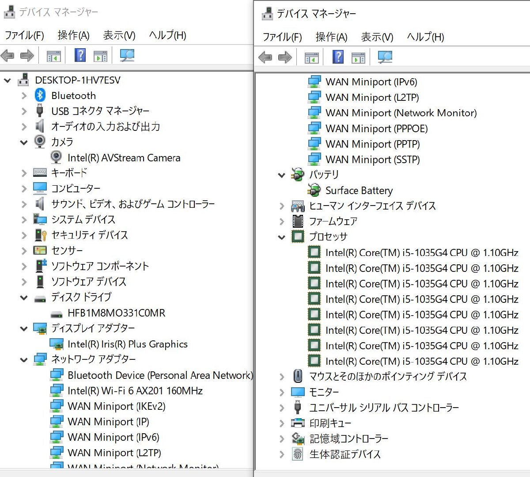Collapse the ディスプレイ アダプター category
The height and width of the screenshot is (477, 530).
[24, 328]
